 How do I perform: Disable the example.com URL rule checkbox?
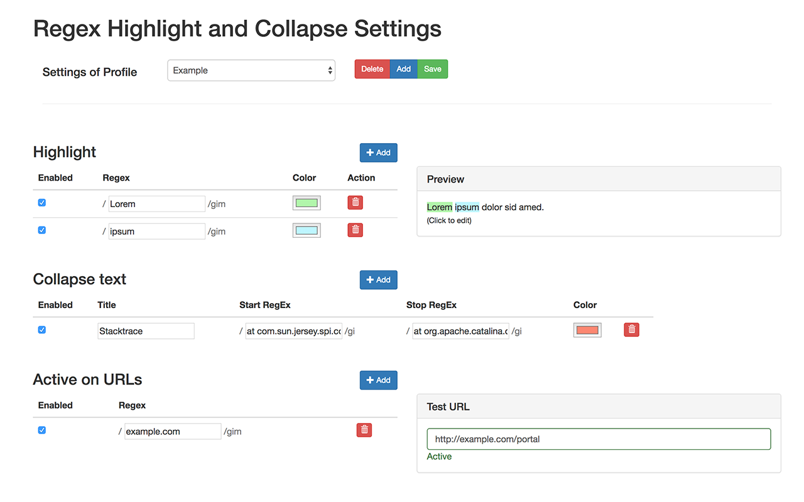click(42, 430)
